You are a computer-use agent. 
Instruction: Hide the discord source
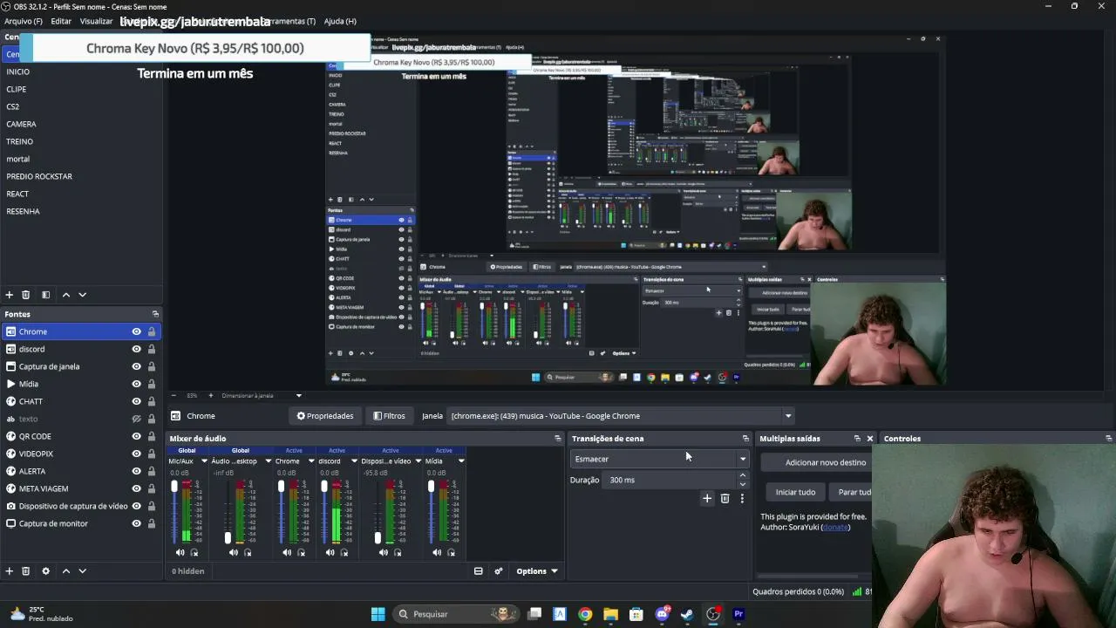click(137, 349)
